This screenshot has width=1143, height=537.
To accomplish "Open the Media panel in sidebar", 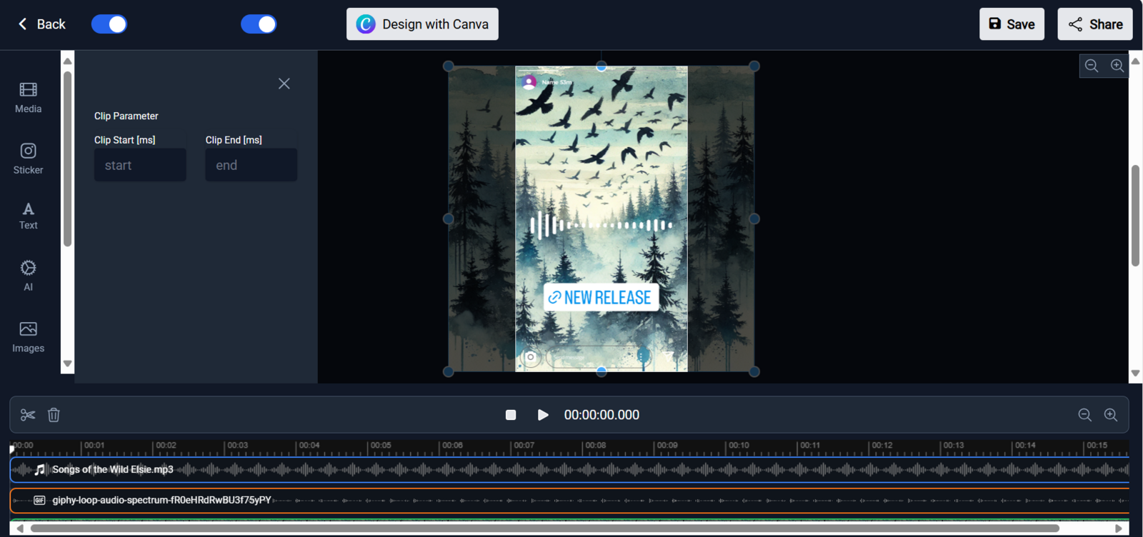I will 29,98.
